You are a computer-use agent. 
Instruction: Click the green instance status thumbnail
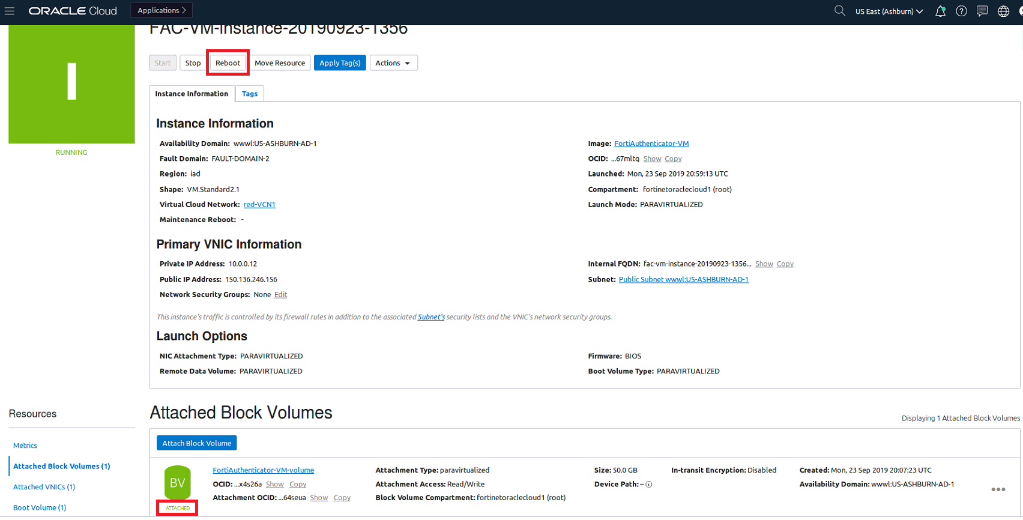click(71, 84)
